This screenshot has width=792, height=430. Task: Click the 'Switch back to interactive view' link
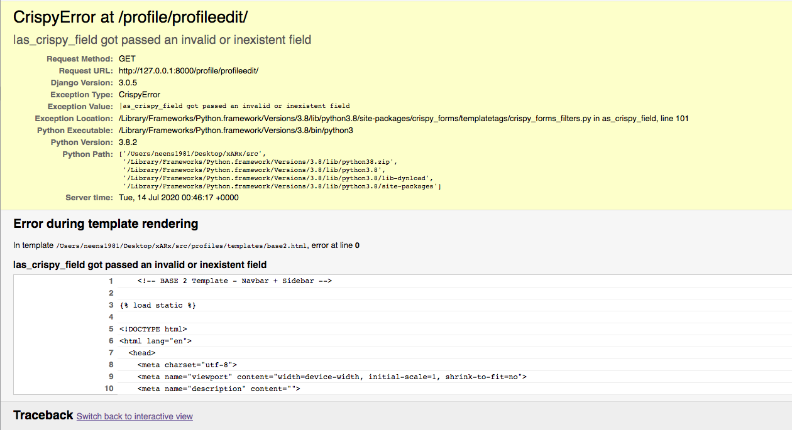(135, 416)
